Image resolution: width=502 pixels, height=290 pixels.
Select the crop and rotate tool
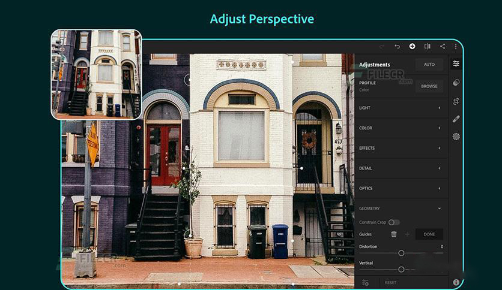coord(456,101)
